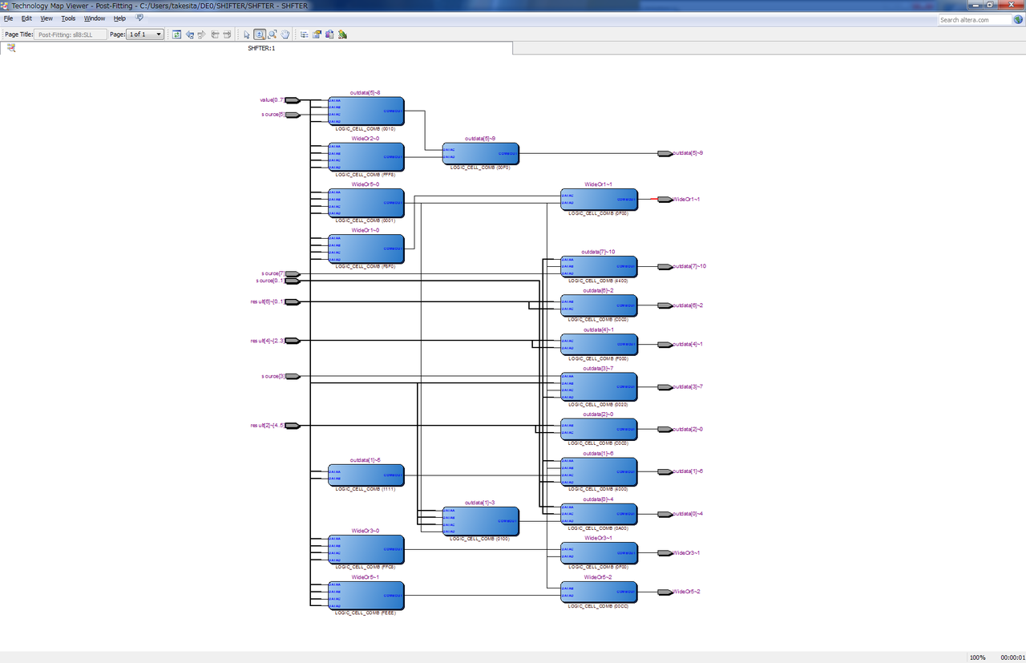
Task: Select the outdata[5]~9 output pin
Action: pos(664,153)
